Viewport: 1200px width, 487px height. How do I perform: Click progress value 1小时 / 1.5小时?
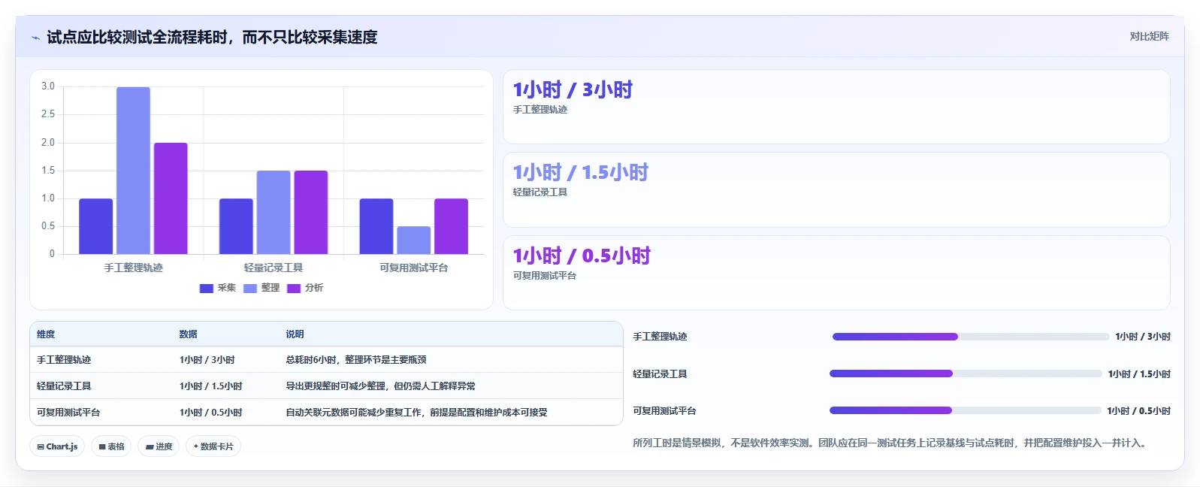click(x=1139, y=374)
